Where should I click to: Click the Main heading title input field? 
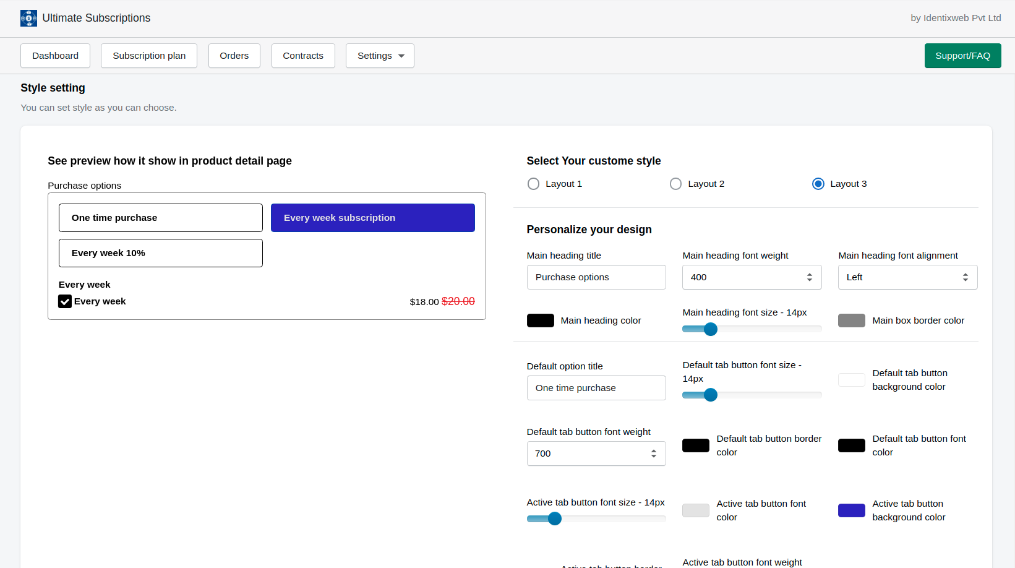pos(596,277)
